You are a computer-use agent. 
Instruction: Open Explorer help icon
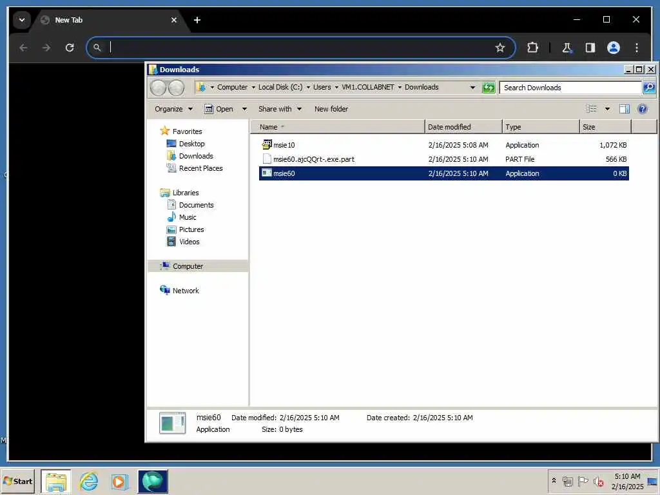click(x=643, y=109)
